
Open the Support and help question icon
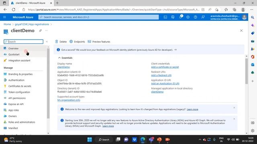(x=196, y=17)
